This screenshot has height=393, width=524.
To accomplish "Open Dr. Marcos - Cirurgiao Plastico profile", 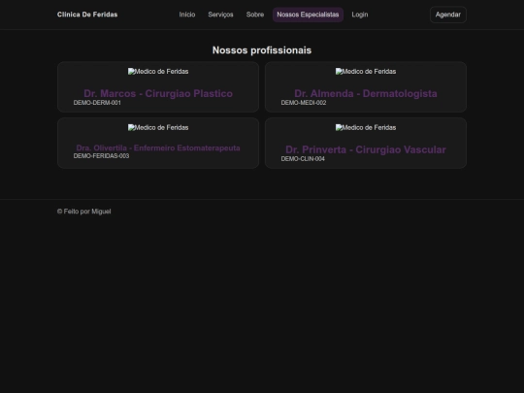I will click(158, 93).
